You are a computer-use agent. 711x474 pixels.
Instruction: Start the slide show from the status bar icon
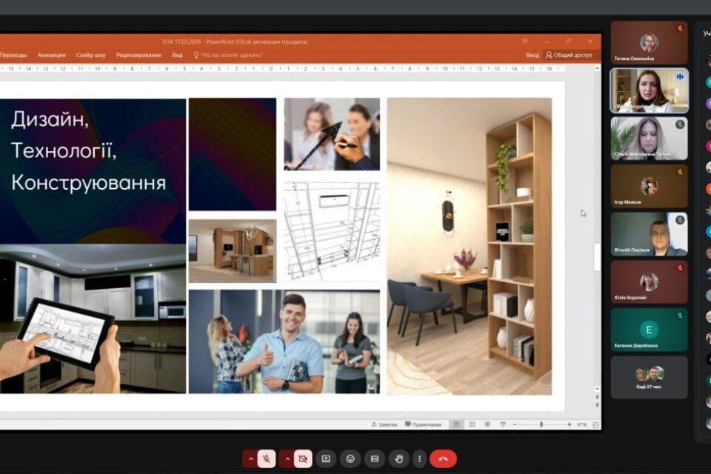pos(503,424)
